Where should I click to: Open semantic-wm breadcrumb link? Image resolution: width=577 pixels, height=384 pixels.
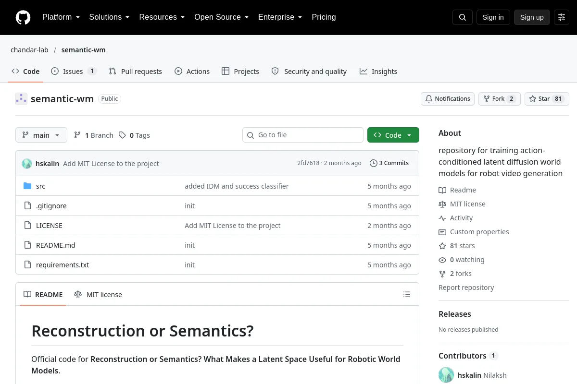coord(84,50)
